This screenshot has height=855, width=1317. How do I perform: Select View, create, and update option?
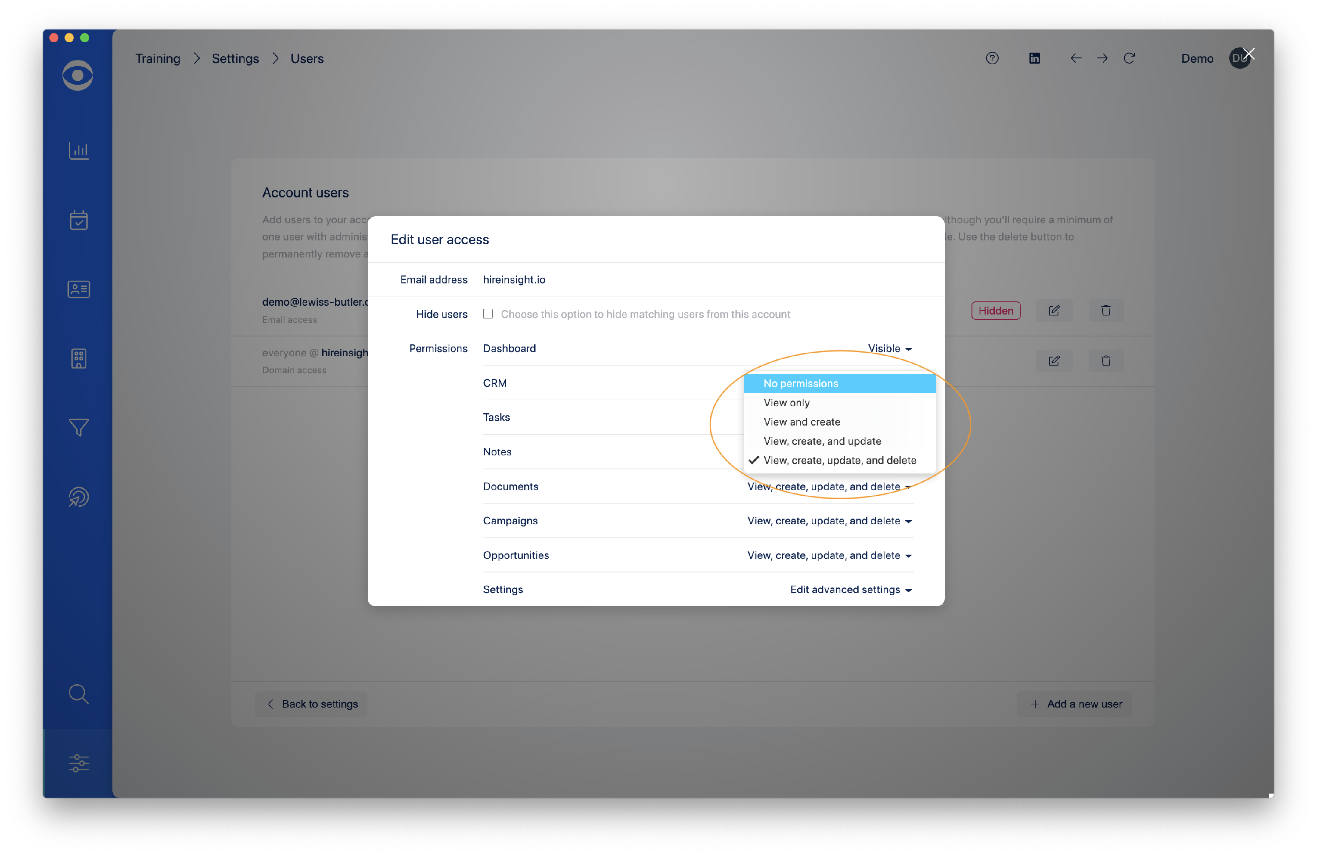point(822,441)
